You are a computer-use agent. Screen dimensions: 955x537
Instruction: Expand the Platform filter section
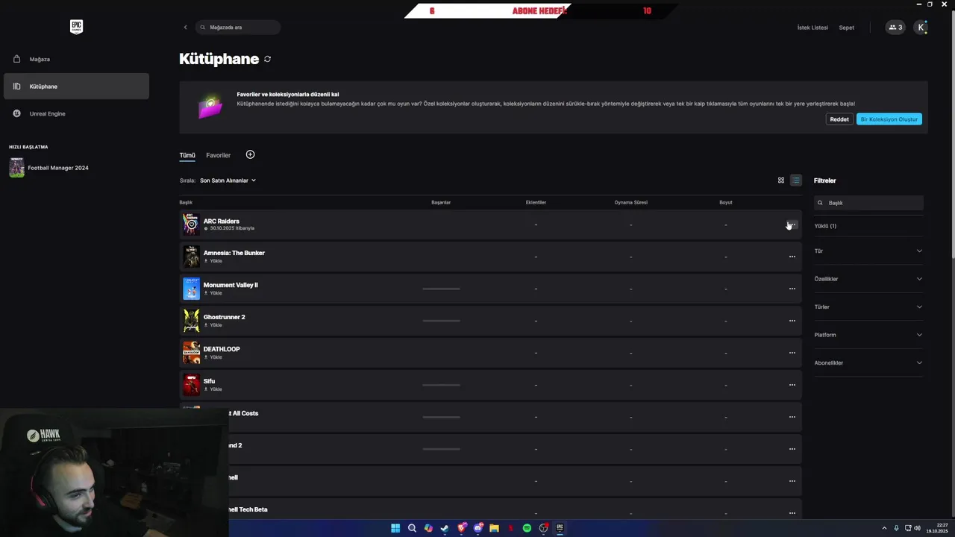(868, 335)
